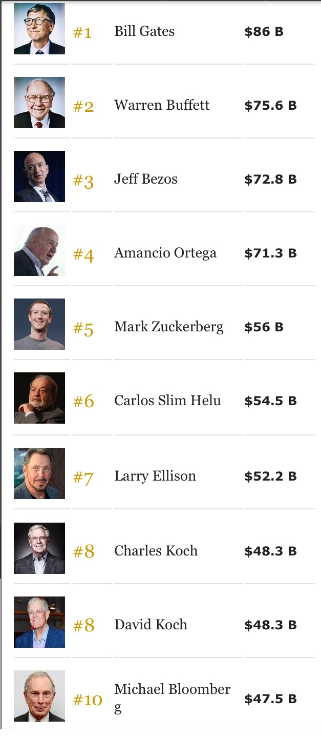Click the Amancio Ortega name
The image size is (321, 736).
[x=165, y=253]
